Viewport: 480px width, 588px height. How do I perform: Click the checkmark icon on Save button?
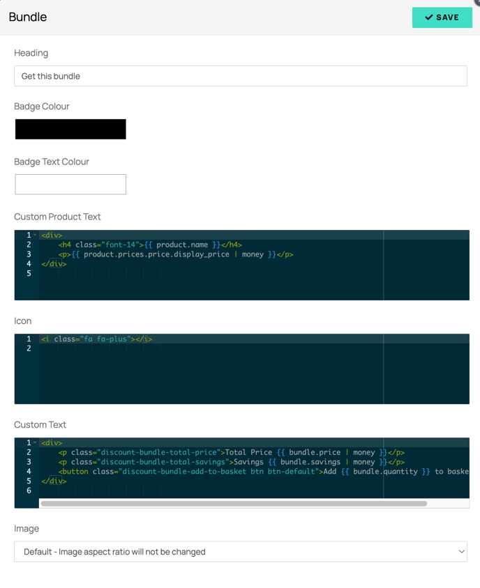(x=428, y=17)
